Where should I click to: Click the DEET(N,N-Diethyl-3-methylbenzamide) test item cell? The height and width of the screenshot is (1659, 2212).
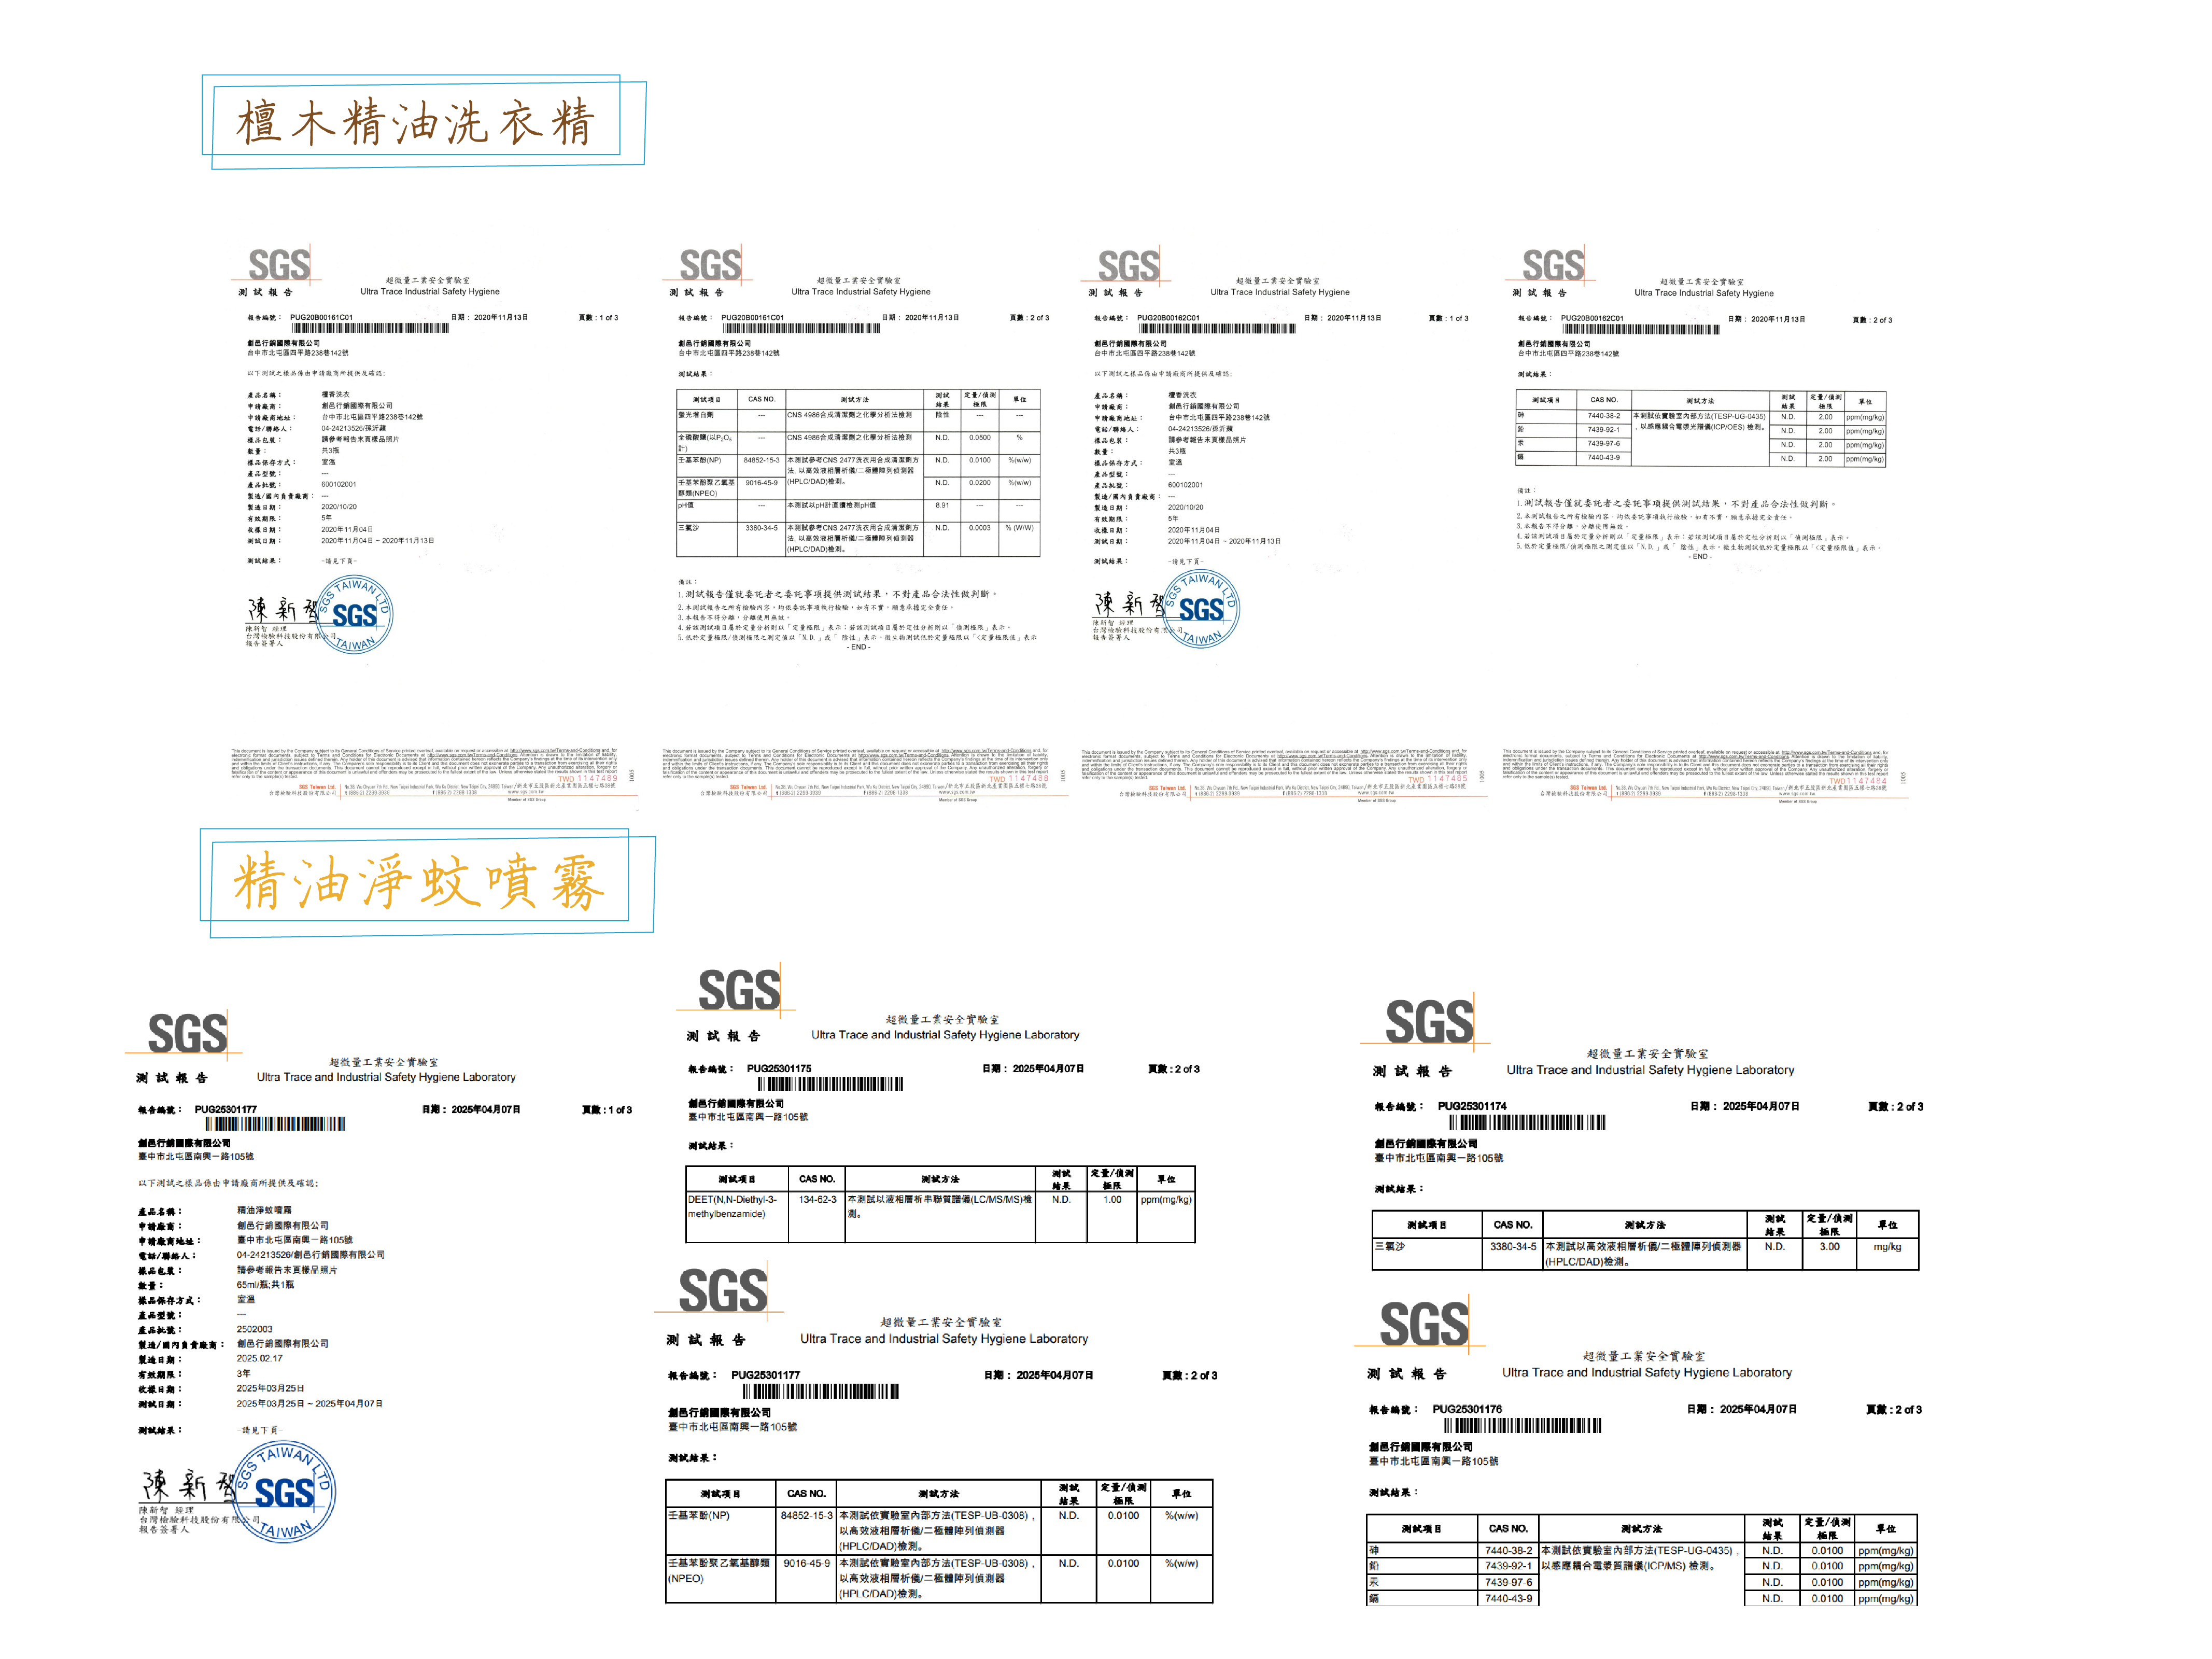pyautogui.click(x=737, y=1217)
